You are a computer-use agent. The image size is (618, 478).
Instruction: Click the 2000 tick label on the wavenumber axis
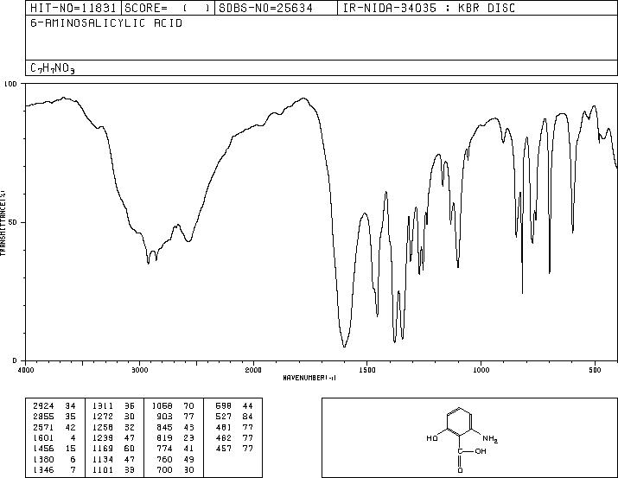click(253, 370)
